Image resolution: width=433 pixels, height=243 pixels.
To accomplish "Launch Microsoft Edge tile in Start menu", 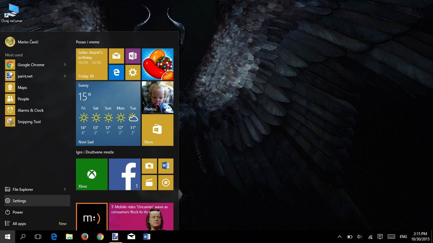I will 116,72.
